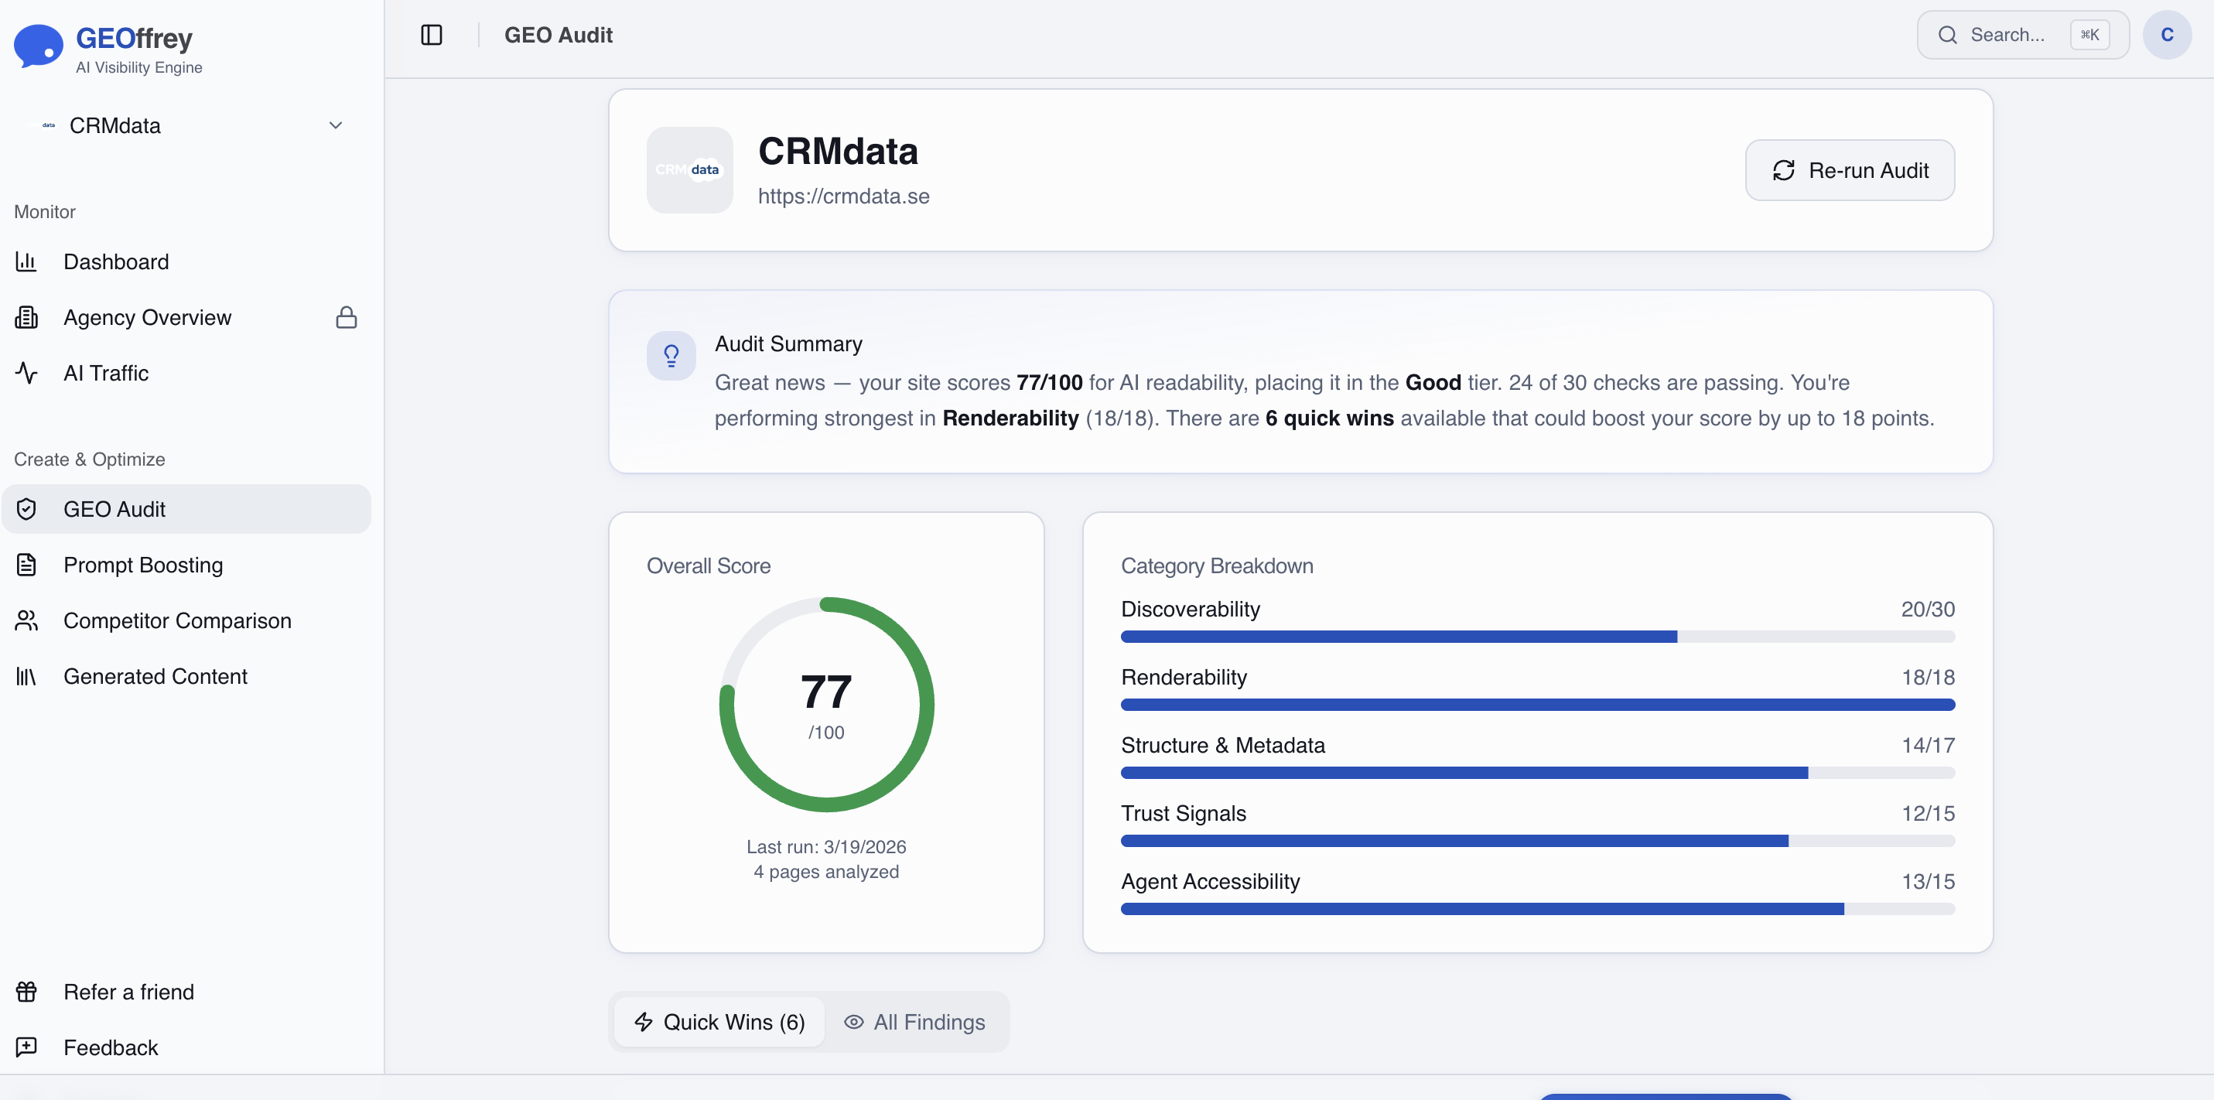Select the GEO Audit shield icon
Viewport: 2214px width, 1100px height.
point(26,509)
